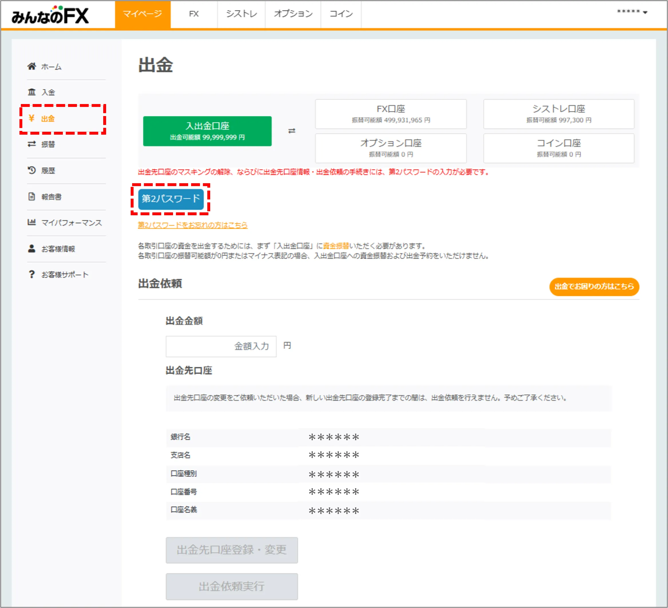Click the transfer arrows icon beside 振替
668x608 pixels.
point(31,144)
